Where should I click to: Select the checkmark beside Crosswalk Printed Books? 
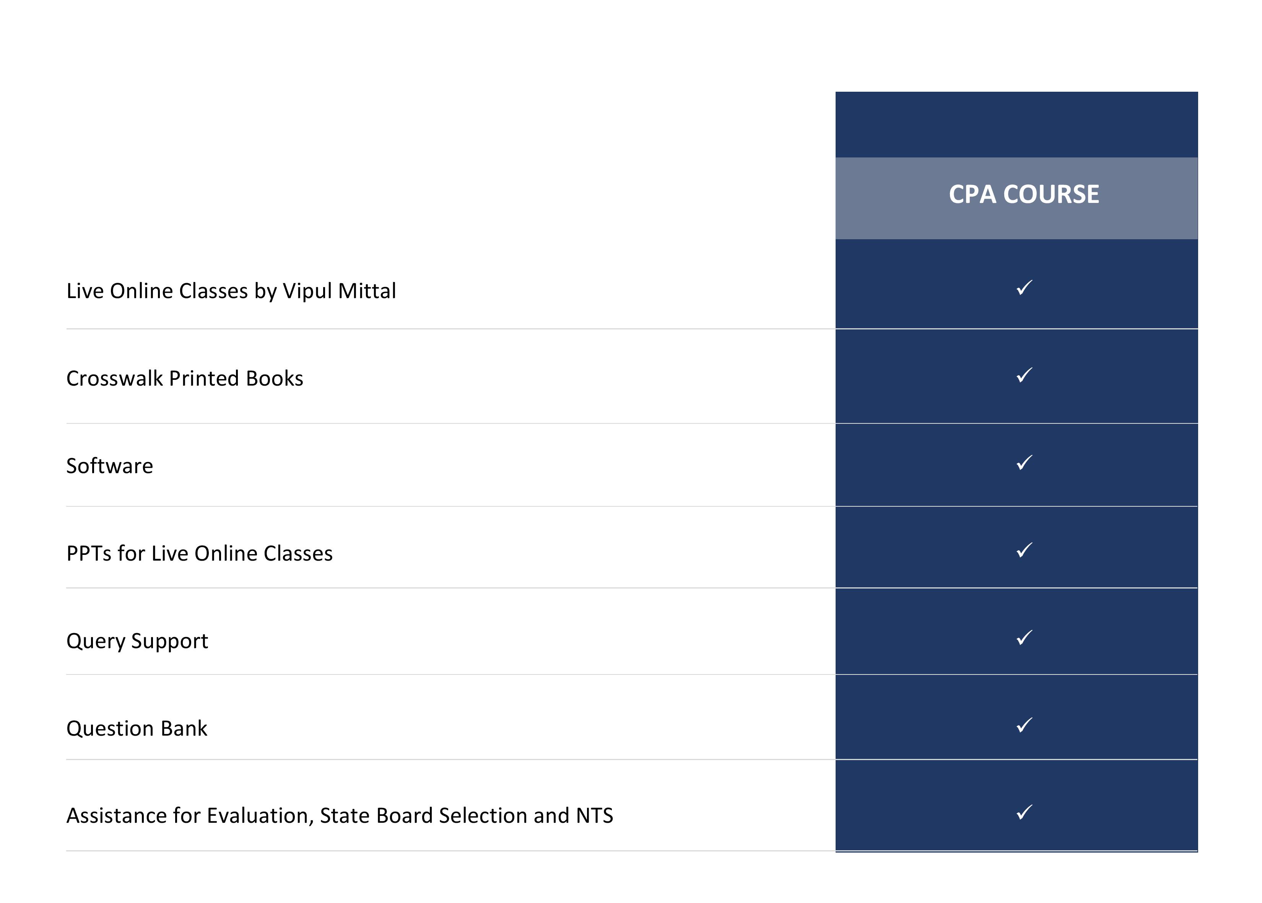1024,375
